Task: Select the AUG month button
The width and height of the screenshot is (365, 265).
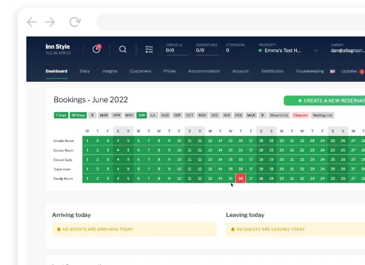Action: 165,116
